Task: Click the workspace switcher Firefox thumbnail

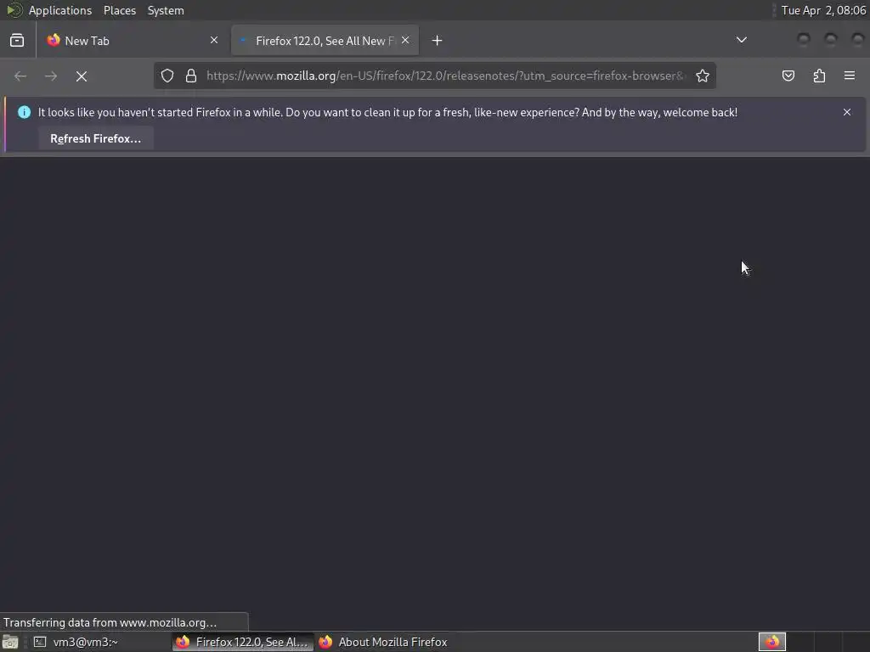Action: (x=771, y=642)
